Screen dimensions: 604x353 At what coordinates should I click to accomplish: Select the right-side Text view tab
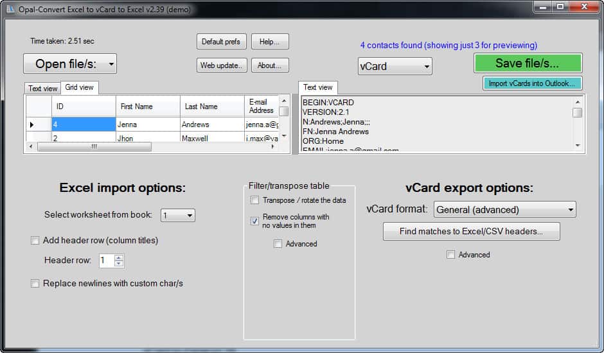coord(318,87)
